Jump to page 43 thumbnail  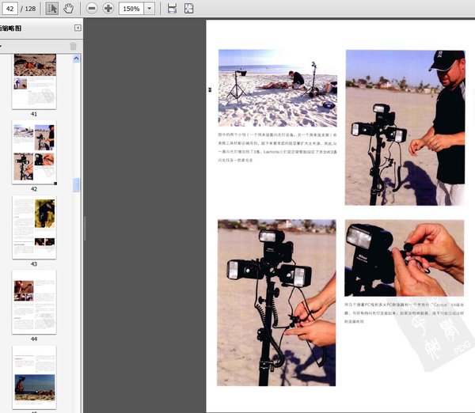coord(34,225)
